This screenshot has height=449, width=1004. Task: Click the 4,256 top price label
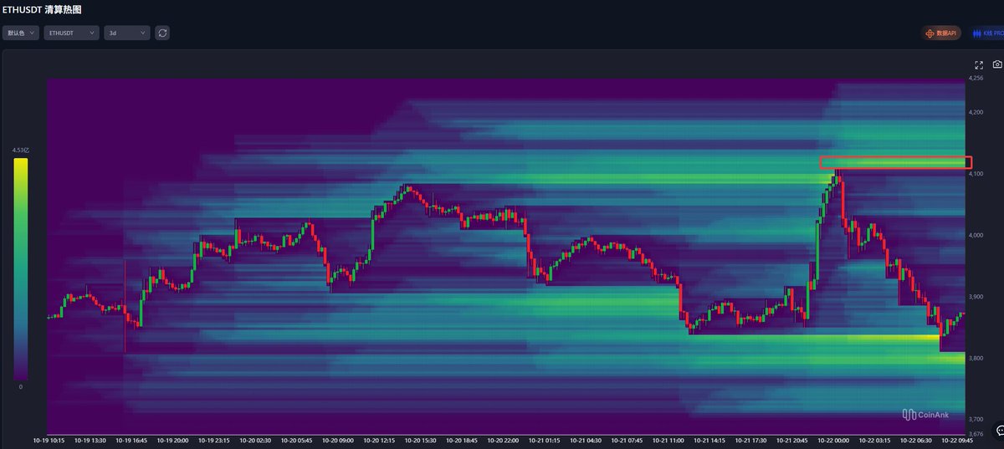(976, 78)
